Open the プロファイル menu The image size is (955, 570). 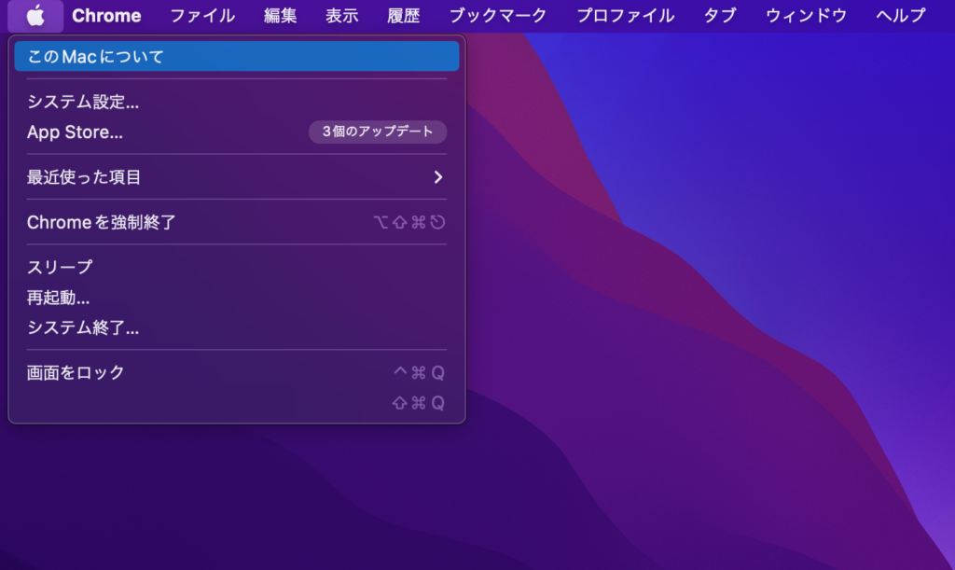(x=626, y=16)
